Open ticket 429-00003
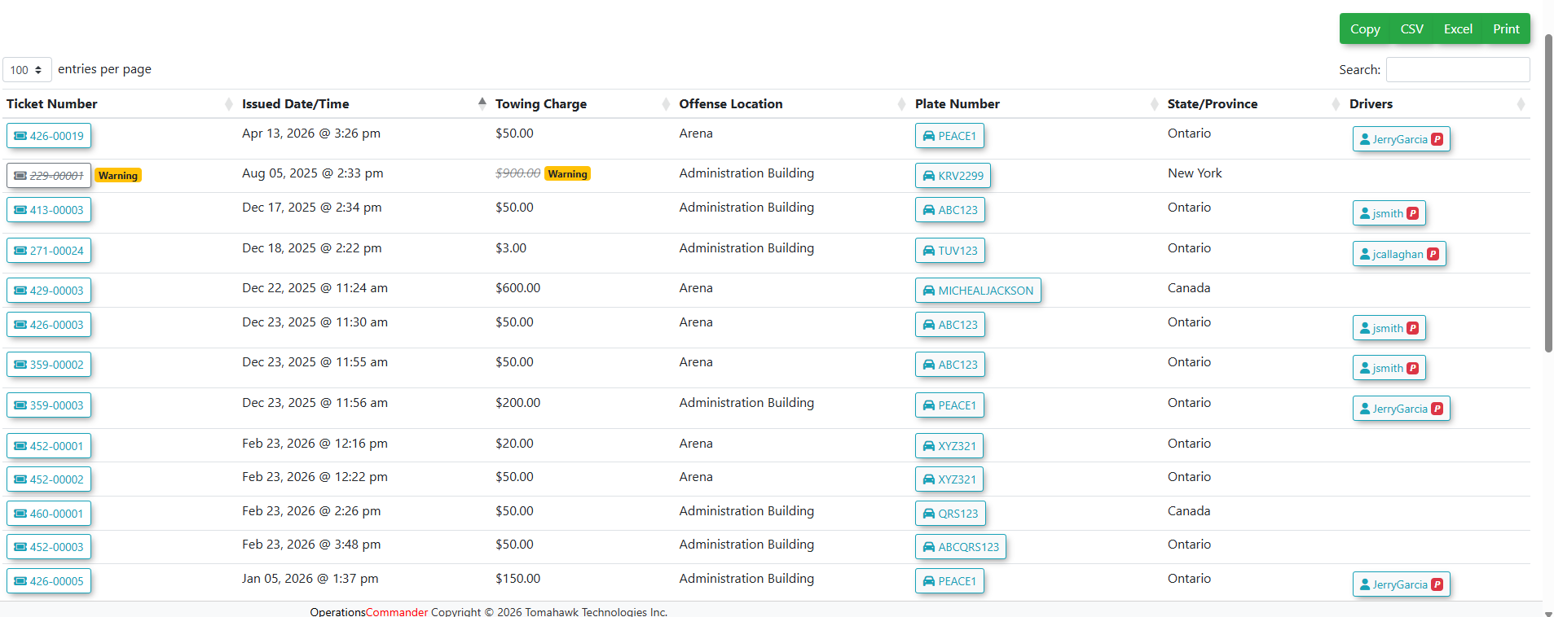1554x617 pixels. tap(49, 291)
